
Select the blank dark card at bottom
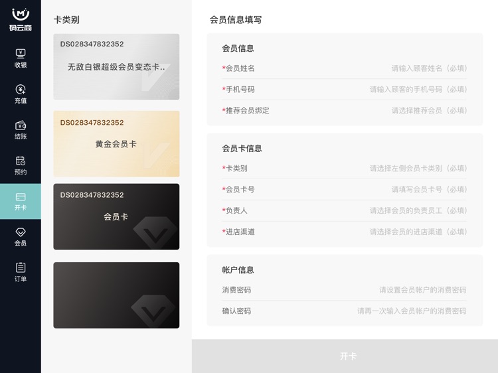(116, 295)
